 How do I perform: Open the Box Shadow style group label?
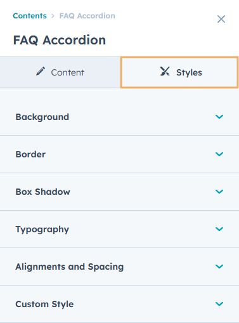point(42,192)
